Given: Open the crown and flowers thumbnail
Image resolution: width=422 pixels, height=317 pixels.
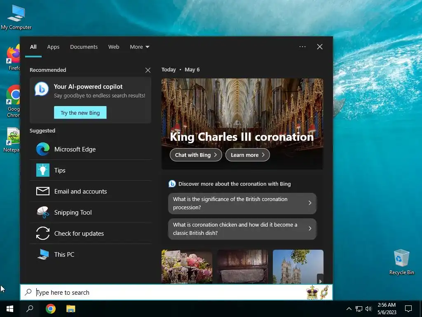Looking at the screenshot, I should [187, 267].
